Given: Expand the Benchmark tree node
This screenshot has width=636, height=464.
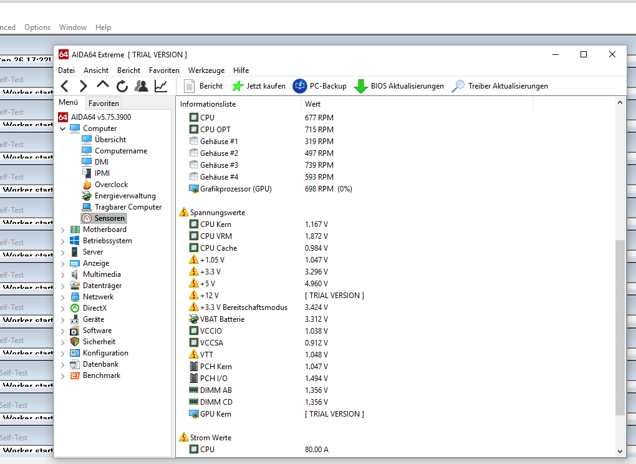Looking at the screenshot, I should click(x=63, y=376).
